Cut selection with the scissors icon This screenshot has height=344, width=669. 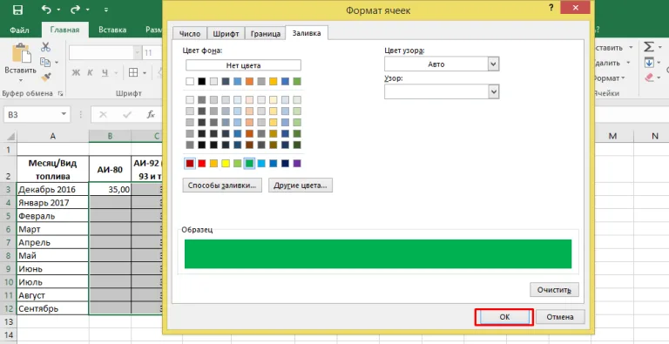45,47
